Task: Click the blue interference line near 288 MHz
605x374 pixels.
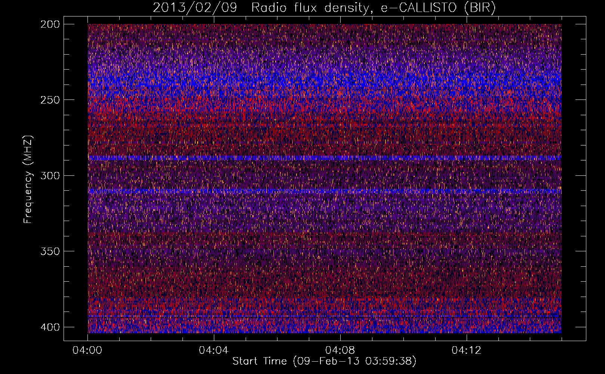Action: pyautogui.click(x=325, y=158)
